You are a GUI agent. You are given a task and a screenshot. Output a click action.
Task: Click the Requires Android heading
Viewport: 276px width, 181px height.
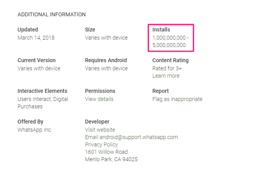[x=106, y=60]
